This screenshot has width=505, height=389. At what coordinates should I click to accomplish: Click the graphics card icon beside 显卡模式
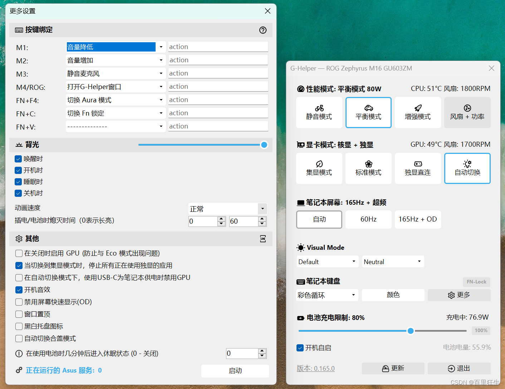pyautogui.click(x=301, y=145)
